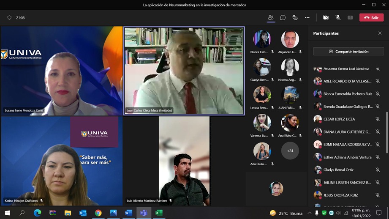The width and height of the screenshot is (389, 219).
Task: Open Microsoft Edge from taskbar
Action: point(38,213)
